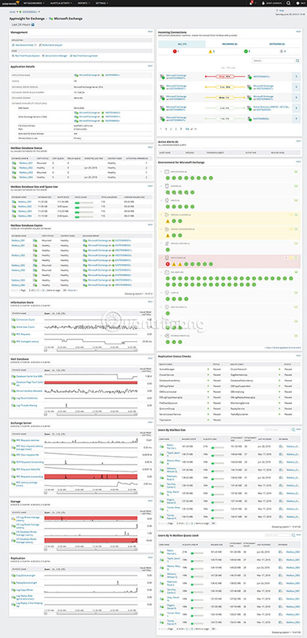Image resolution: width=307 pixels, height=638 pixels.
Task: Filter connections by warning yellow status
Action: 212,52
